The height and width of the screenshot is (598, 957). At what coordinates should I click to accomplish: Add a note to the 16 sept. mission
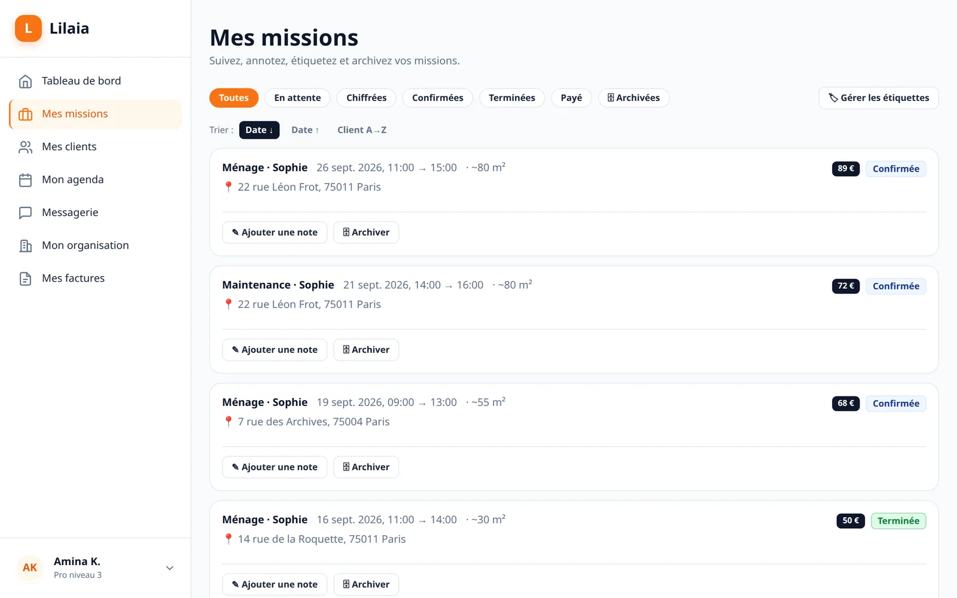[275, 584]
